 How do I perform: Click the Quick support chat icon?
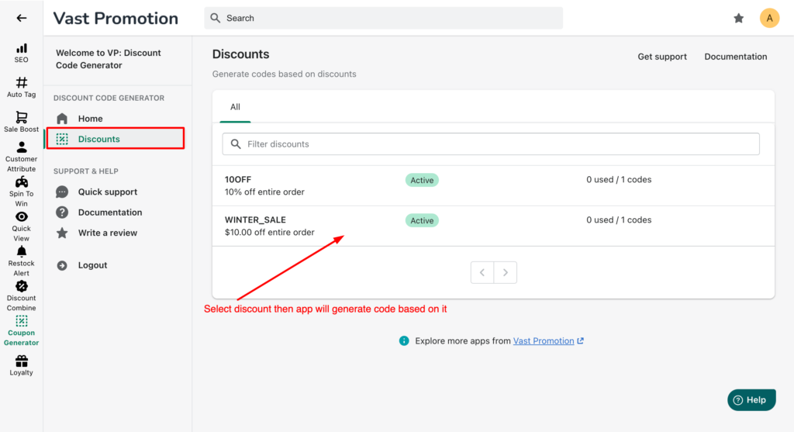[62, 192]
